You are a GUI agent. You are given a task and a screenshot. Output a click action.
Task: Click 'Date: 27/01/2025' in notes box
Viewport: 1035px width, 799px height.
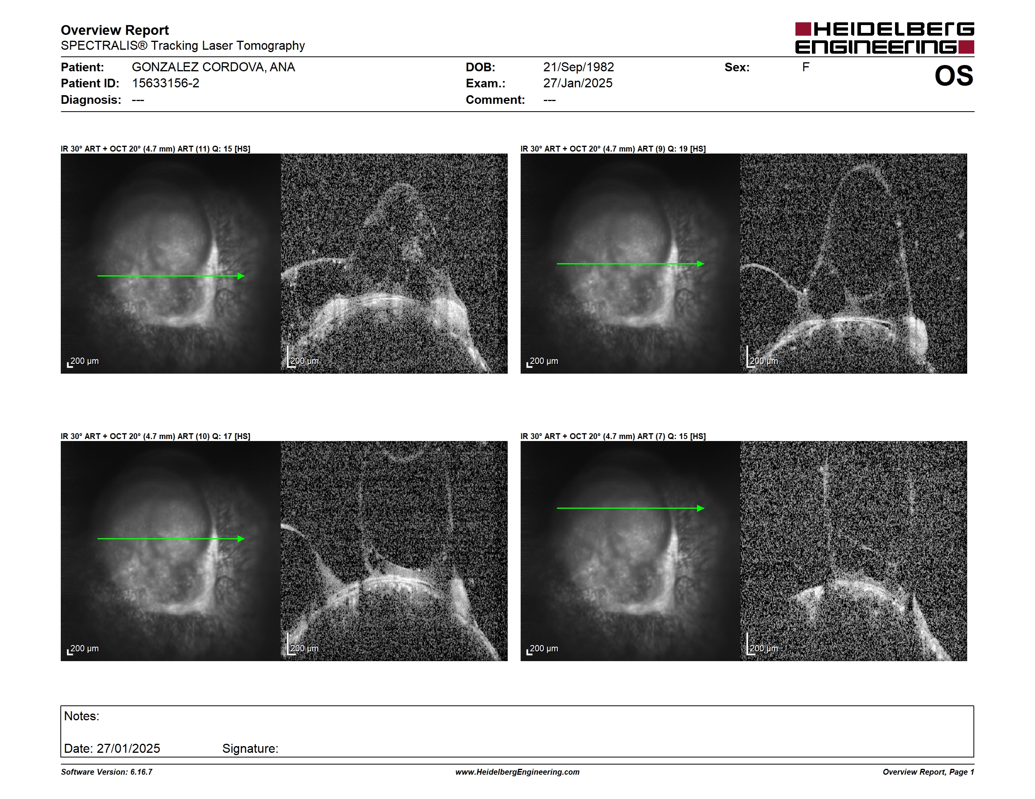[112, 749]
